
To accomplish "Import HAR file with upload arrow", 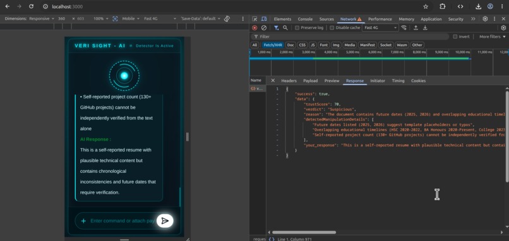I will [x=416, y=28].
